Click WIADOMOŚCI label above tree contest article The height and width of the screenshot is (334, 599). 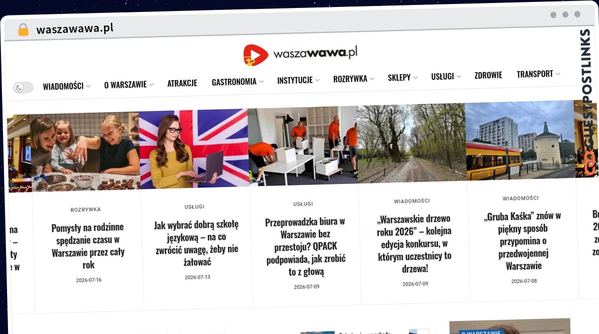412,201
